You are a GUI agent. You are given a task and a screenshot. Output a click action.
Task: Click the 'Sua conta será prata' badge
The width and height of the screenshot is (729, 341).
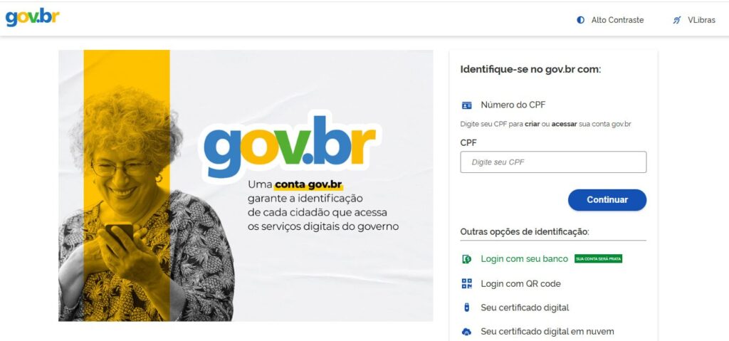[x=598, y=258]
